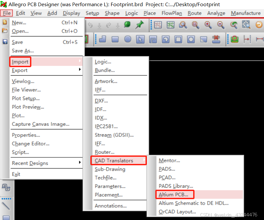The image size is (264, 220).
Task: Open the Route menu
Action: tap(194, 13)
